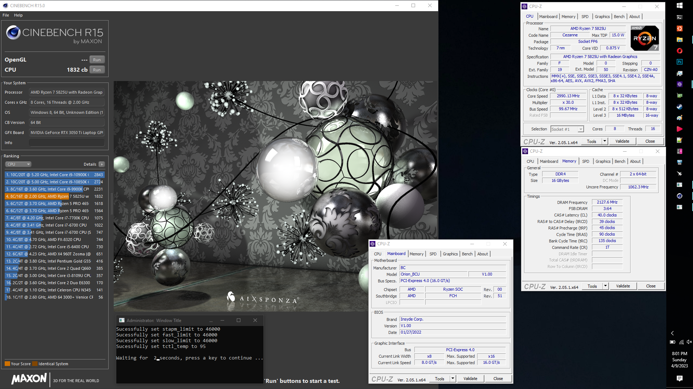
Task: Launch Photoshop from the taskbar
Action: pos(679,62)
